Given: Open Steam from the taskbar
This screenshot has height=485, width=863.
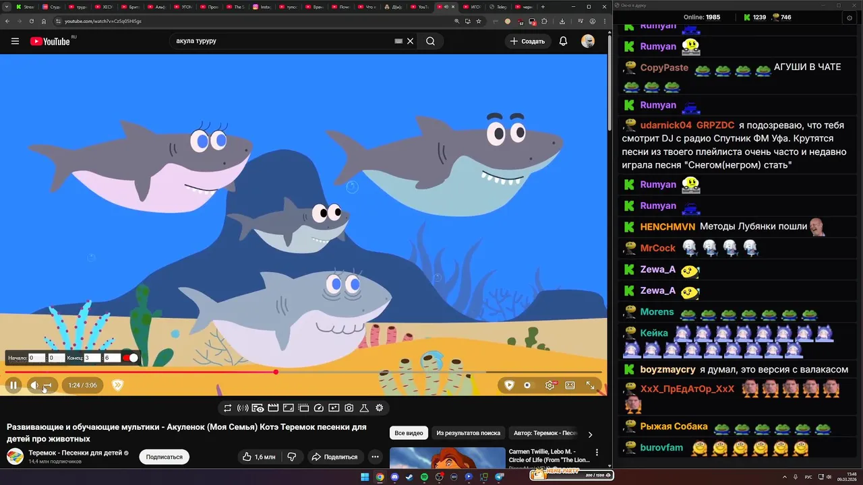Looking at the screenshot, I should pos(409,477).
